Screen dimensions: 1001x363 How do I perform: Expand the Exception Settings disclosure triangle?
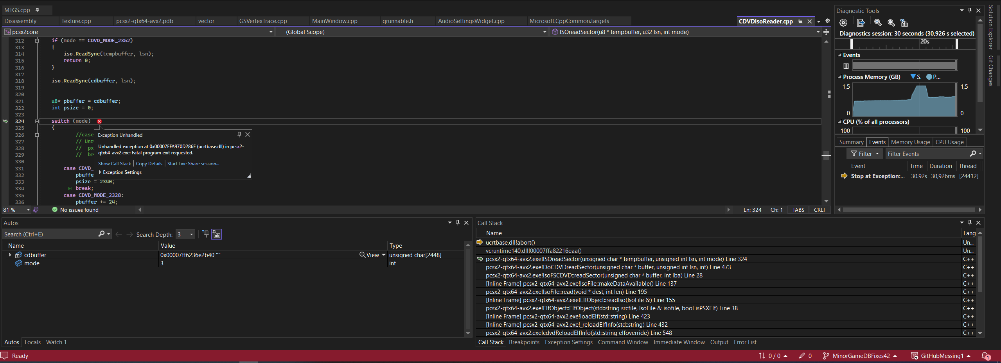[x=100, y=172]
